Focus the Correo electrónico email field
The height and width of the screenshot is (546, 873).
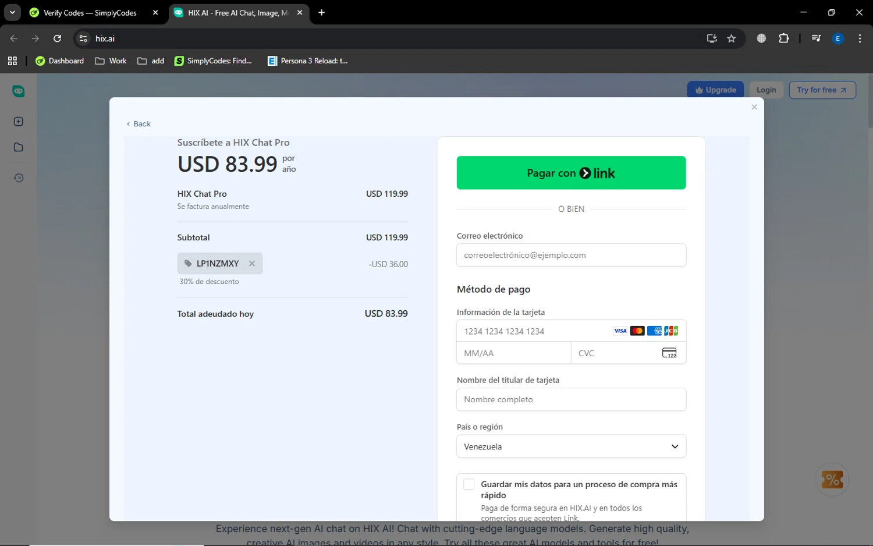click(x=571, y=255)
